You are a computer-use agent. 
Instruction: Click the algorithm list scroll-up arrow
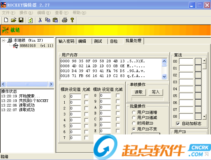tap(204, 61)
